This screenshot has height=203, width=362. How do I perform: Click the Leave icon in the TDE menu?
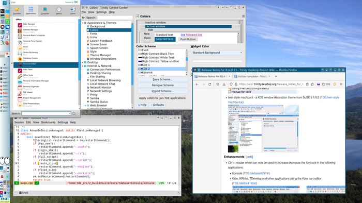(x=73, y=11)
